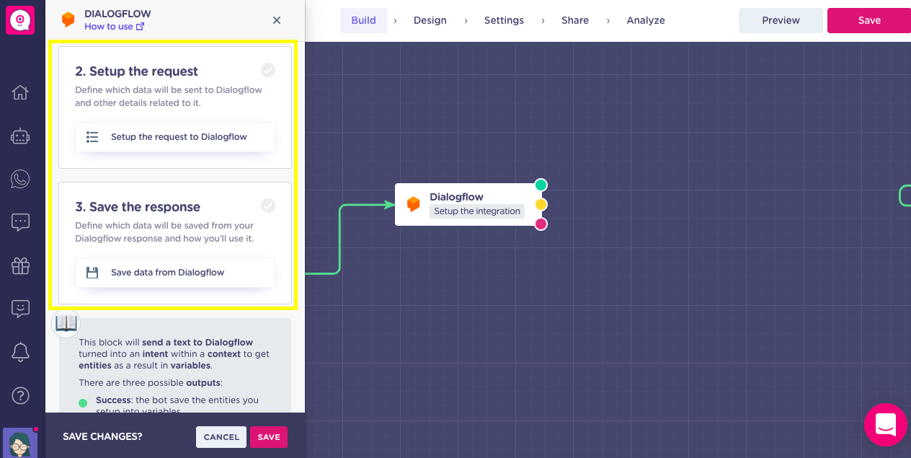Click the pink output dot on Dialogflow block
This screenshot has width=911, height=458.
(541, 224)
